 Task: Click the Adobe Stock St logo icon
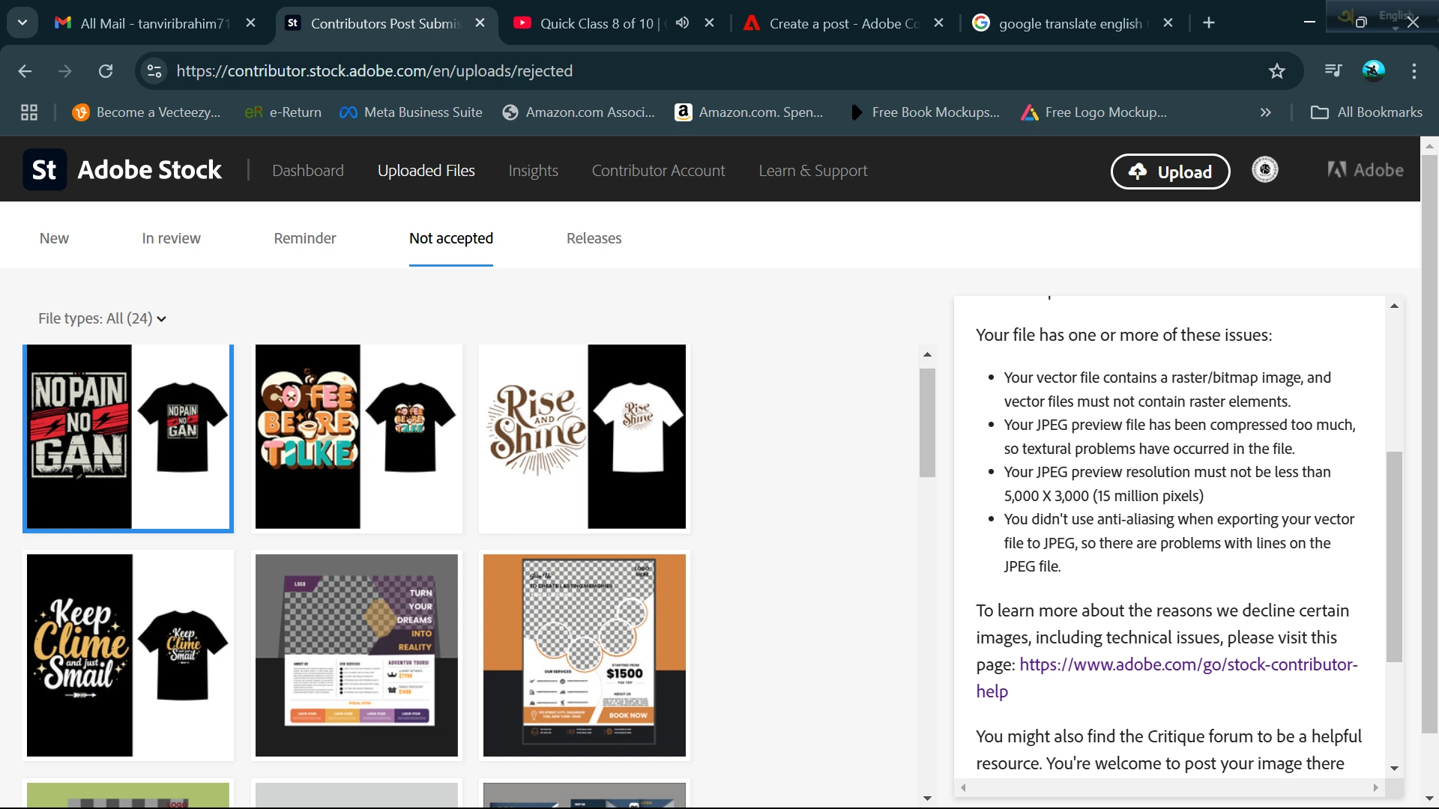[x=44, y=170]
